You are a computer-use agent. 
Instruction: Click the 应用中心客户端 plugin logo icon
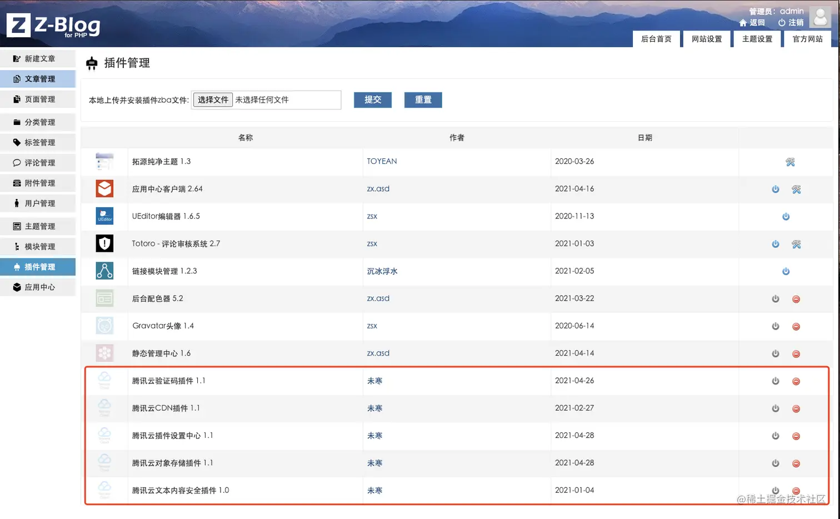coord(104,189)
